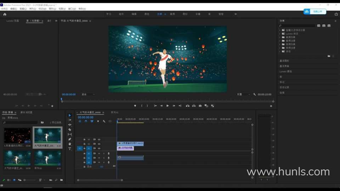This screenshot has width=340, height=191.
Task: Mute the first audio track A1
Action: pos(99,153)
